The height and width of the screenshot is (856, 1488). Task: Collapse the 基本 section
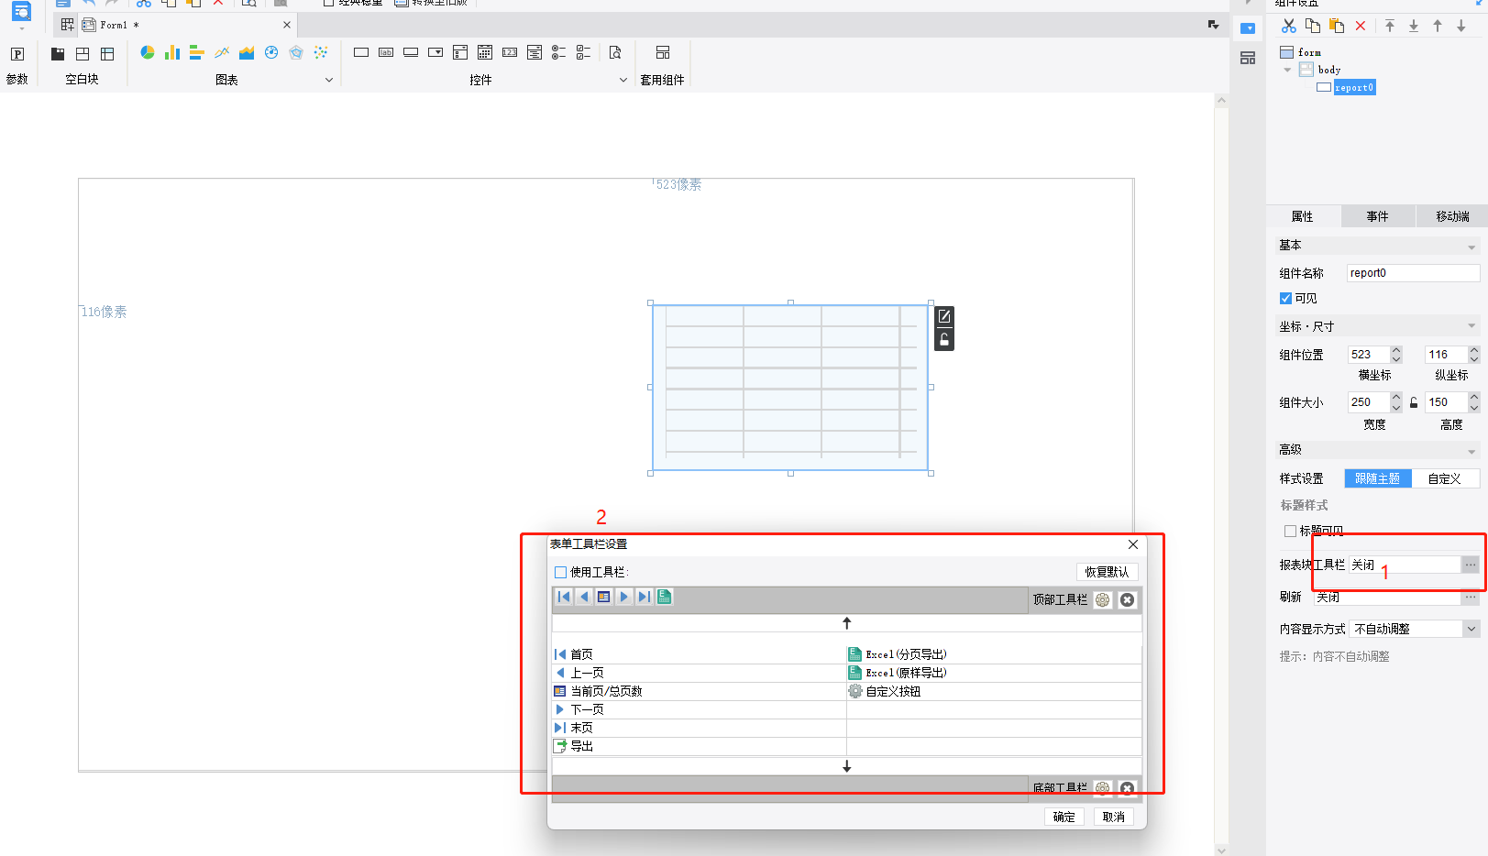(1471, 247)
